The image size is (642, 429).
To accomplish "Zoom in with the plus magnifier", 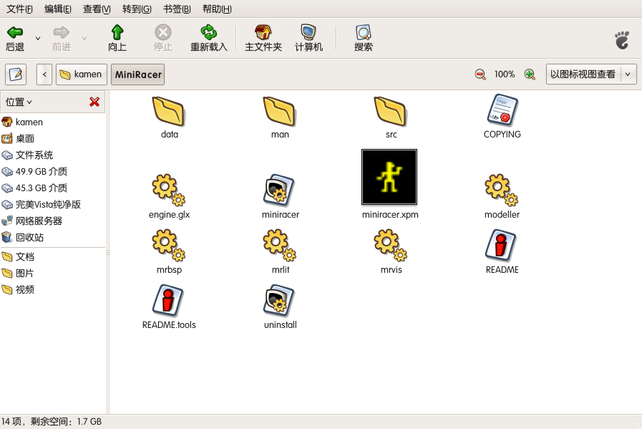I will [x=530, y=74].
